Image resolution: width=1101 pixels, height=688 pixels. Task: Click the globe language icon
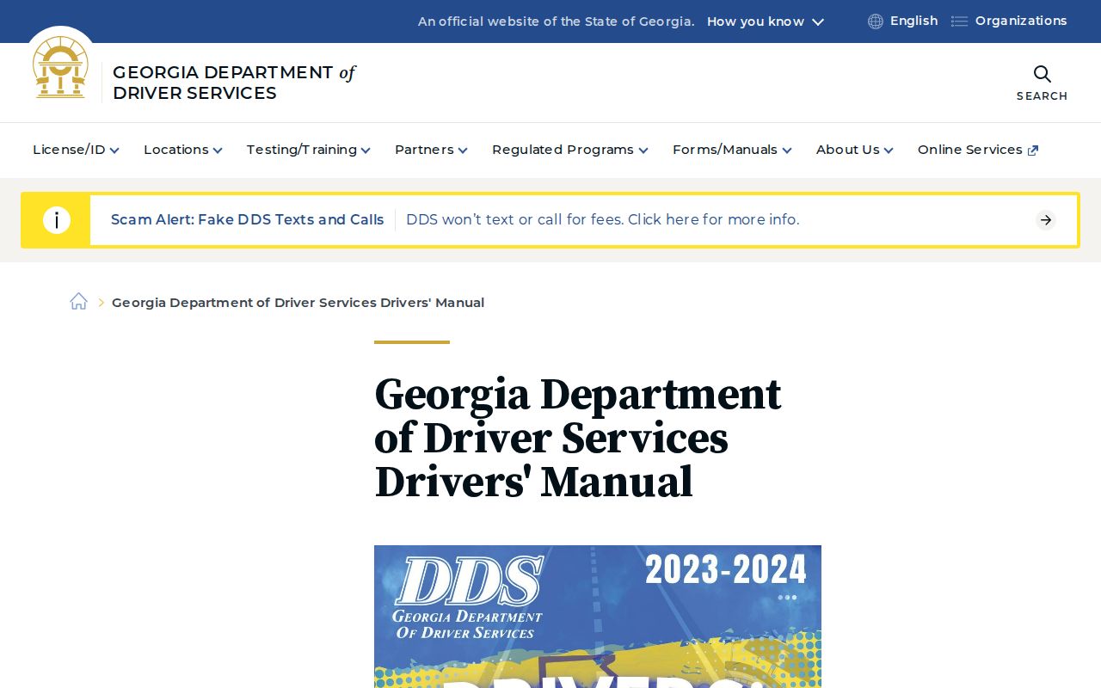[876, 21]
